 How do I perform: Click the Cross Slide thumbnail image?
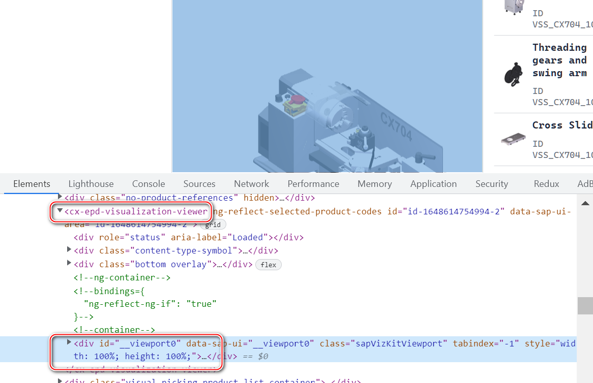[513, 139]
